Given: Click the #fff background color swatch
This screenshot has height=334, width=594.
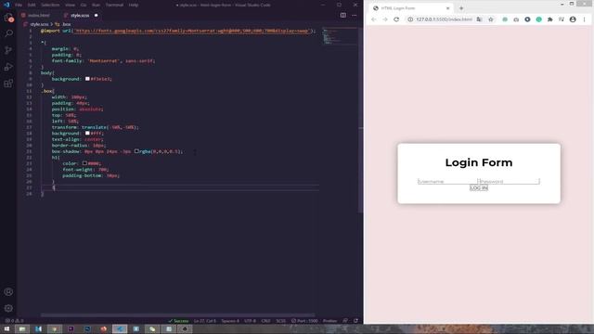Looking at the screenshot, I should click(x=87, y=134).
